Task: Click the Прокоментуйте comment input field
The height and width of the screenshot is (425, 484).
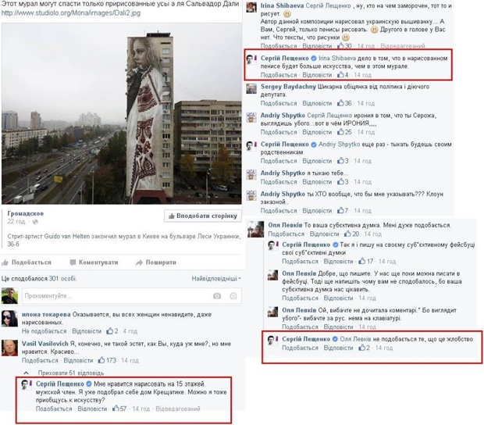Action: pos(117,296)
